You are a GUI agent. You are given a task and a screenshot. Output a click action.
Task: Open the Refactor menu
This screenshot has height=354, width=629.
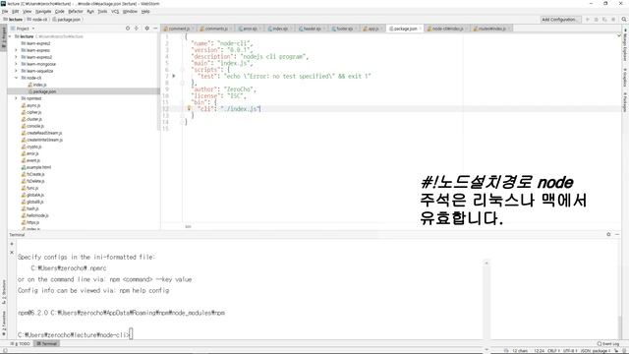76,11
